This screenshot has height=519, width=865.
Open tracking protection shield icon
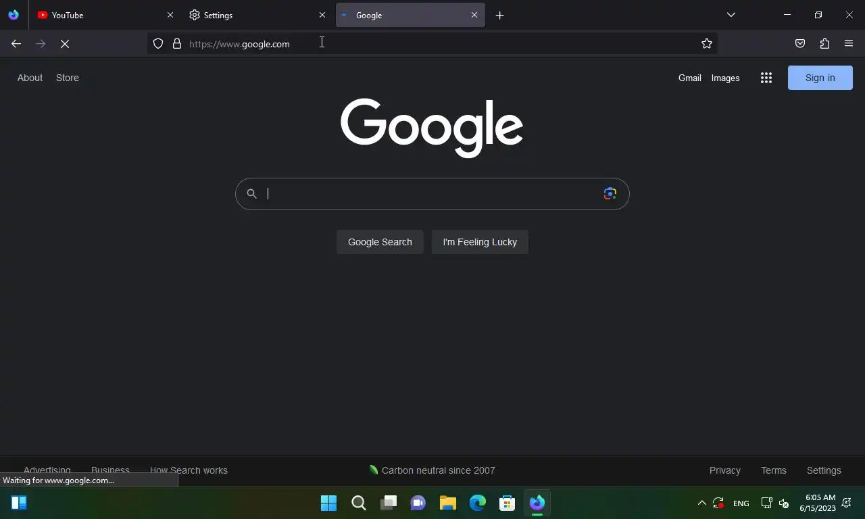tap(158, 44)
